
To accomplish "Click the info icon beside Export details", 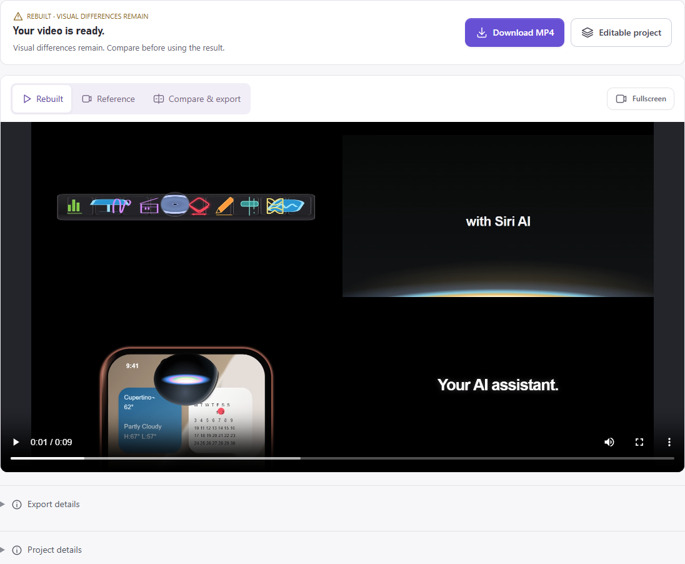I will coord(17,505).
